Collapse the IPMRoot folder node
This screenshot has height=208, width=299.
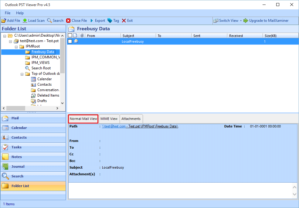[x=16, y=47]
